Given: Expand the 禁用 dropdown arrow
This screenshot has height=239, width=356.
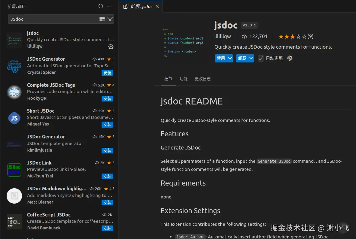Looking at the screenshot, I should pyautogui.click(x=230, y=58).
